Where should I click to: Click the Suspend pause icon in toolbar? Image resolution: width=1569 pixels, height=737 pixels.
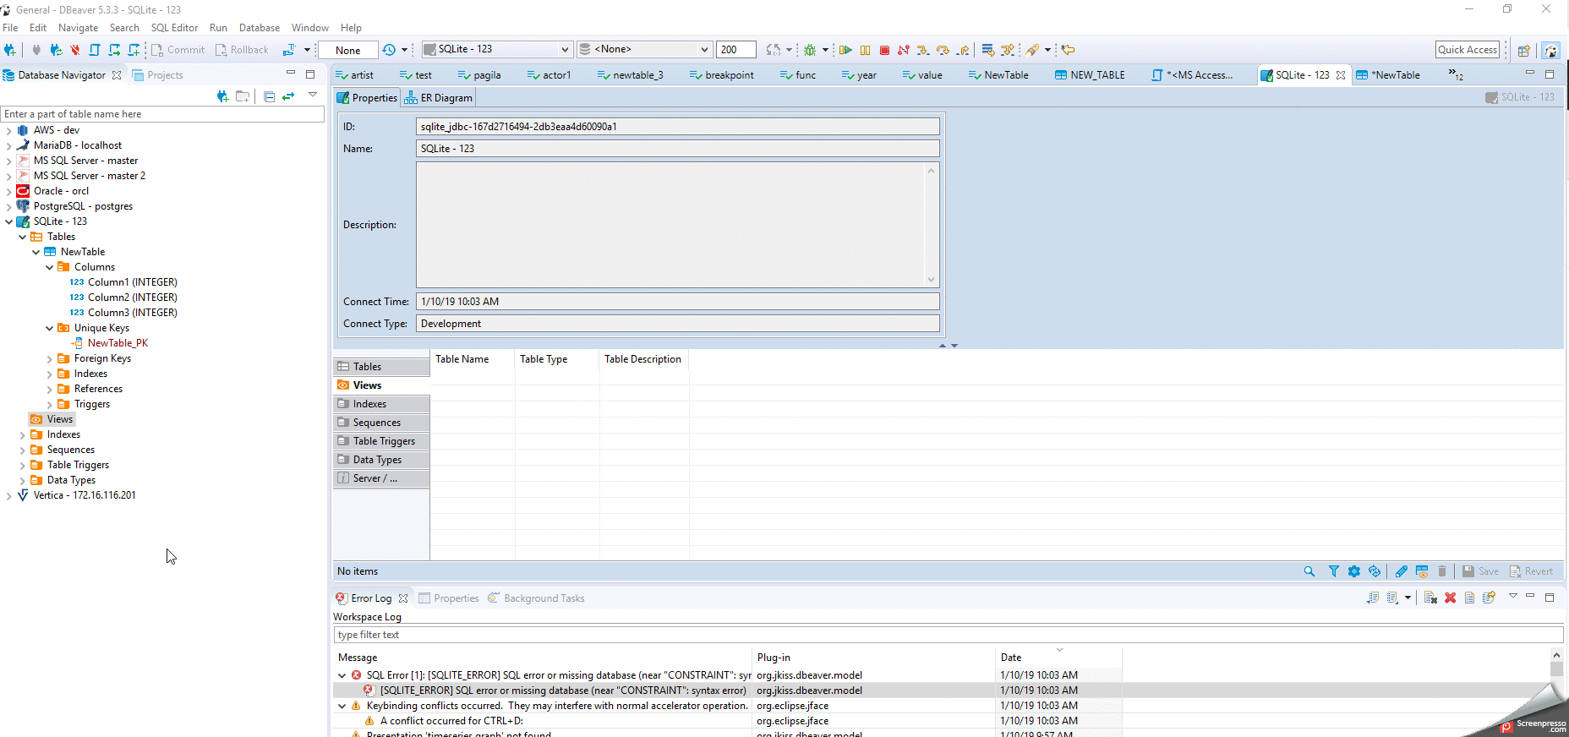click(865, 50)
